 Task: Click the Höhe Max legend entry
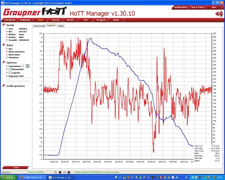pos(198,156)
